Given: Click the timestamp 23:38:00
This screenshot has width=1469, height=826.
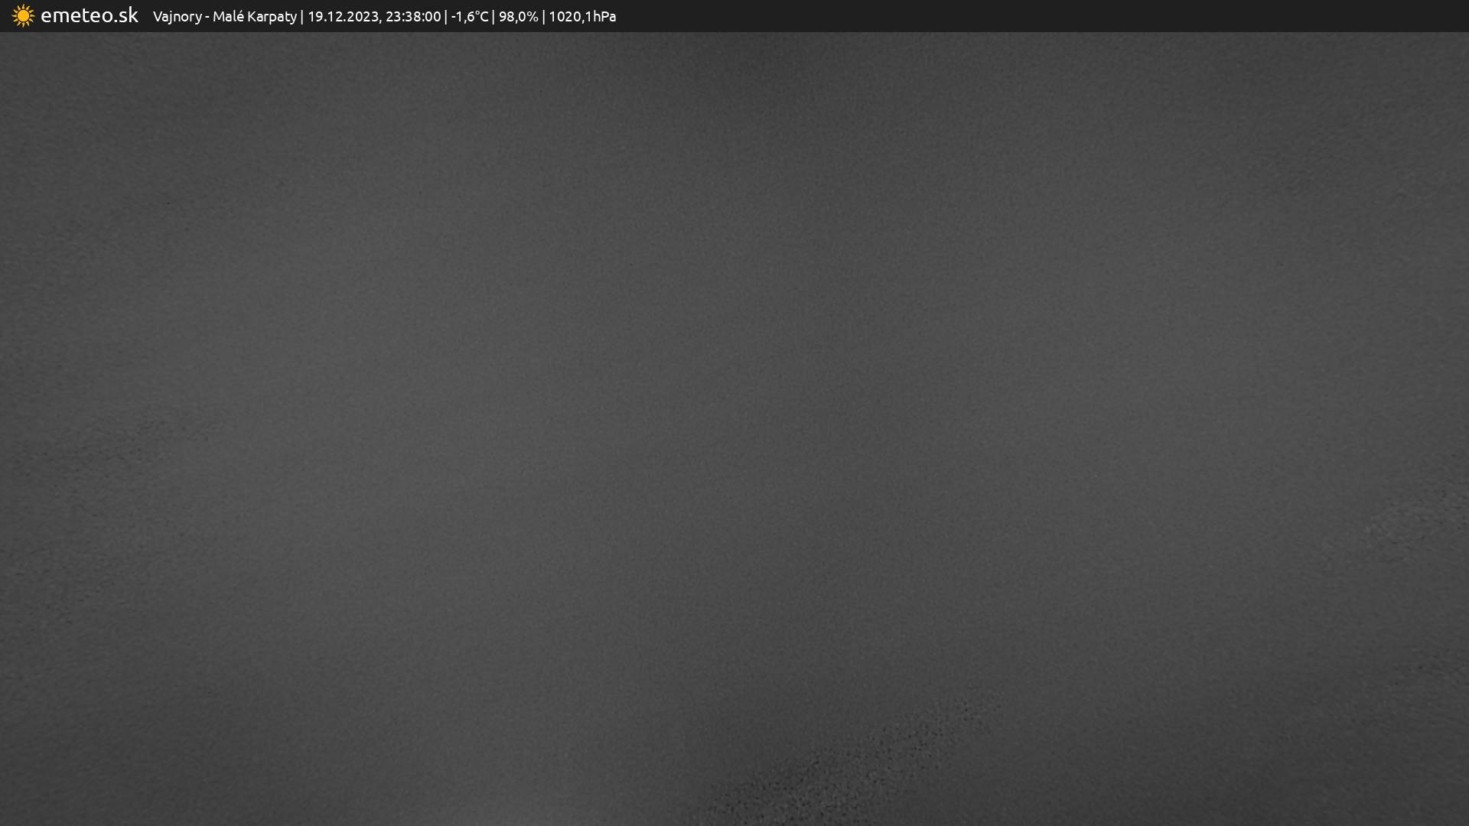Looking at the screenshot, I should click(x=413, y=17).
